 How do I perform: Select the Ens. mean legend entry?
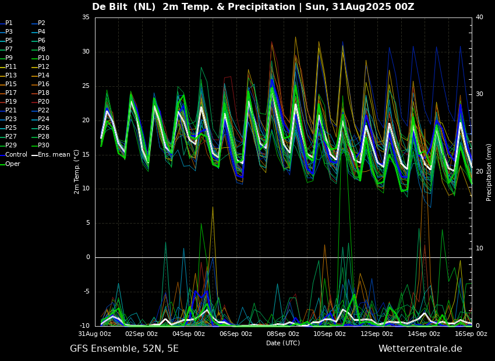(51, 154)
